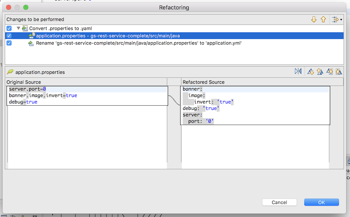This screenshot has width=350, height=217.
Task: Go to previous difference in the compare viewer
Action: click(x=320, y=72)
